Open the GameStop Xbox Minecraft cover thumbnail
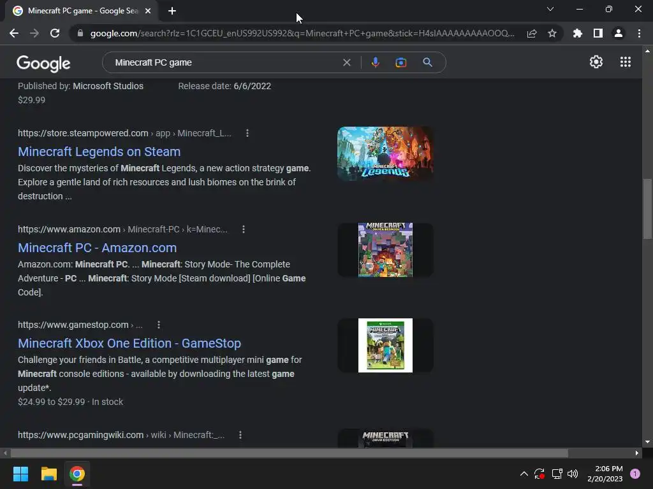Image resolution: width=653 pixels, height=489 pixels. pos(385,345)
